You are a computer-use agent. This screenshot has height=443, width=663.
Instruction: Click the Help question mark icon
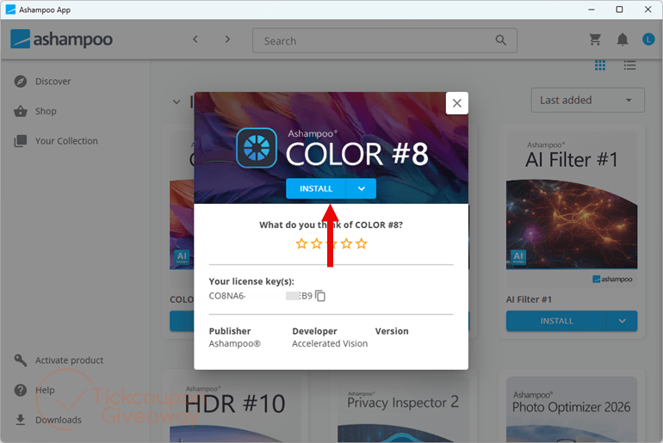point(21,391)
